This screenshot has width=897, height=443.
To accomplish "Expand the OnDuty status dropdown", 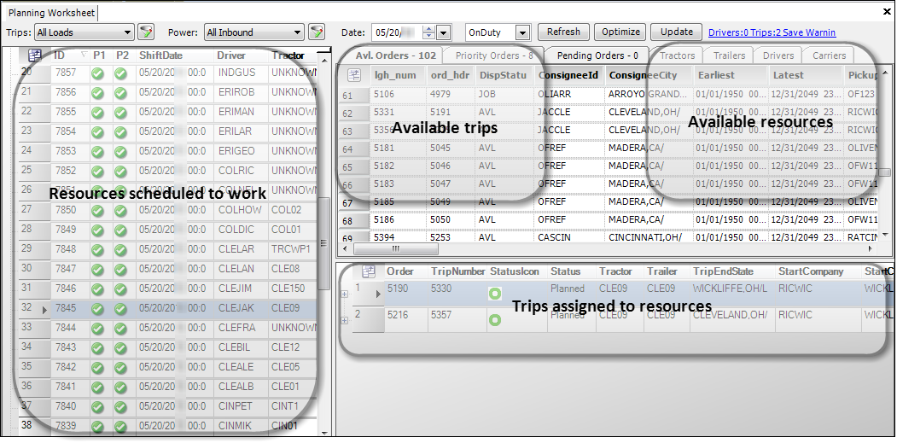I will [522, 32].
